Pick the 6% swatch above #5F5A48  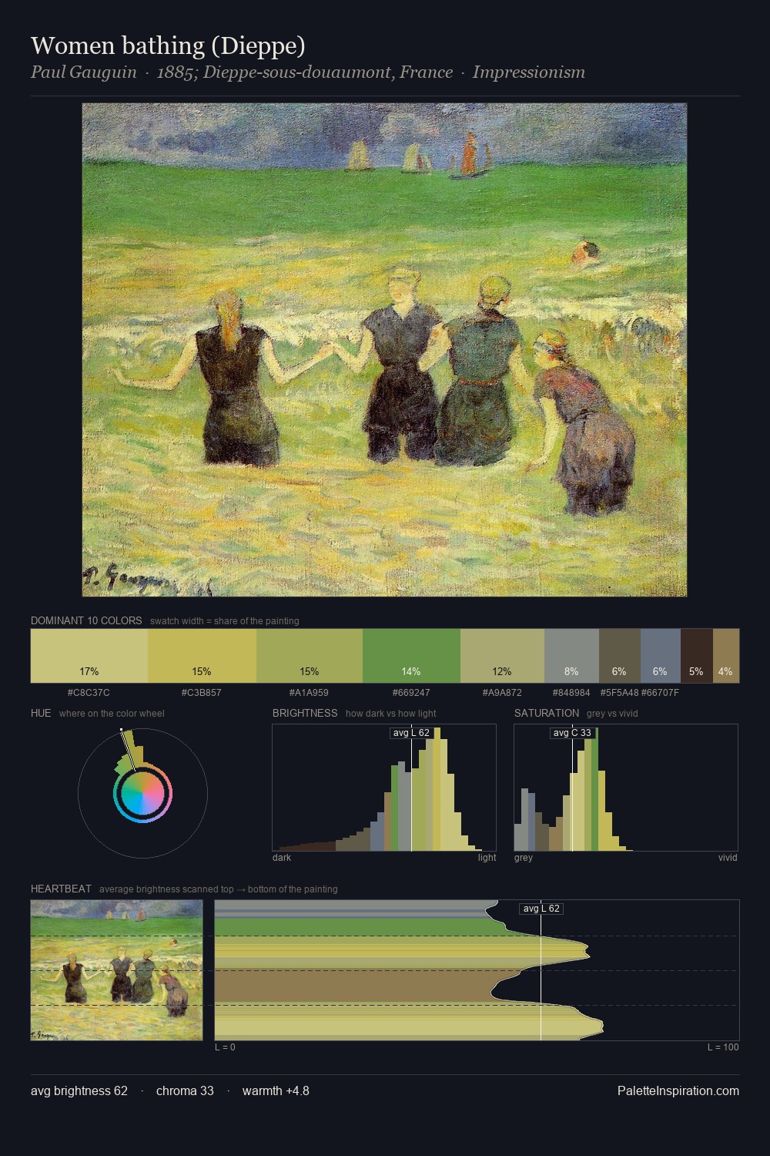(x=619, y=656)
